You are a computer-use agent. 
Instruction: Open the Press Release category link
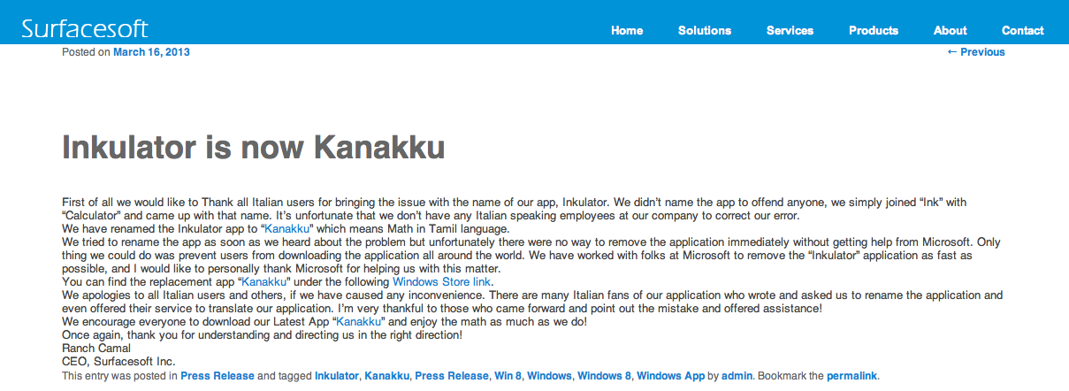point(218,376)
